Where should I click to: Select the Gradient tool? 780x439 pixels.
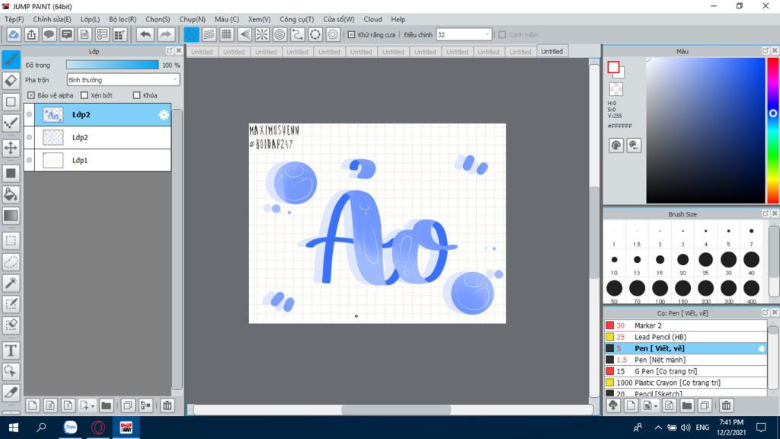click(11, 216)
